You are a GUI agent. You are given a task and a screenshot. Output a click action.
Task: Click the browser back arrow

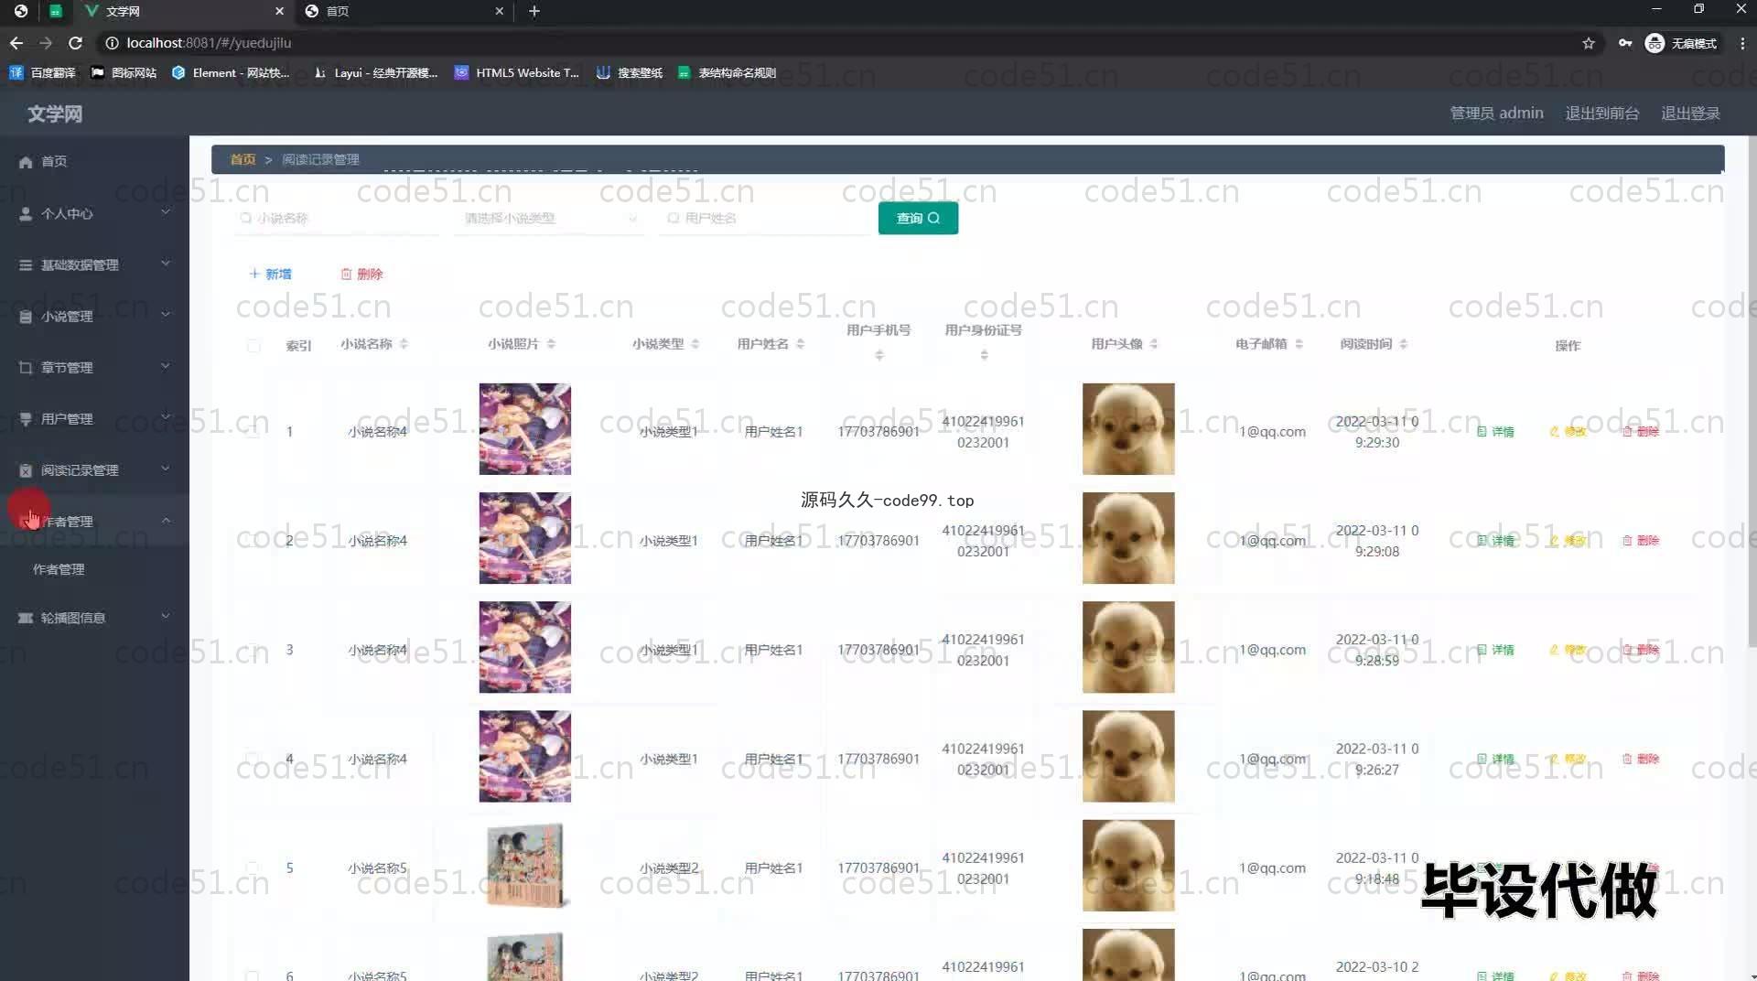pos(16,43)
